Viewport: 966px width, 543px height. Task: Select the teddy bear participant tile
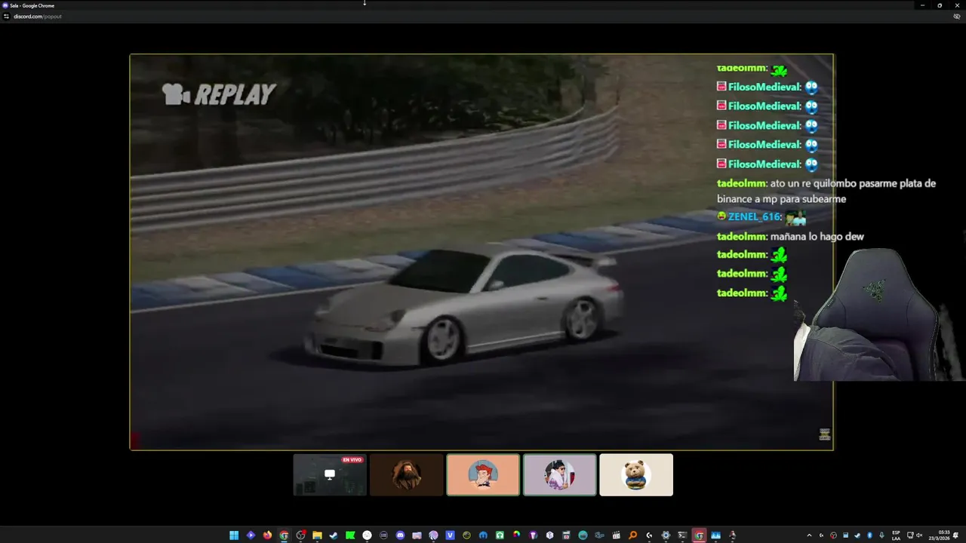coord(636,474)
